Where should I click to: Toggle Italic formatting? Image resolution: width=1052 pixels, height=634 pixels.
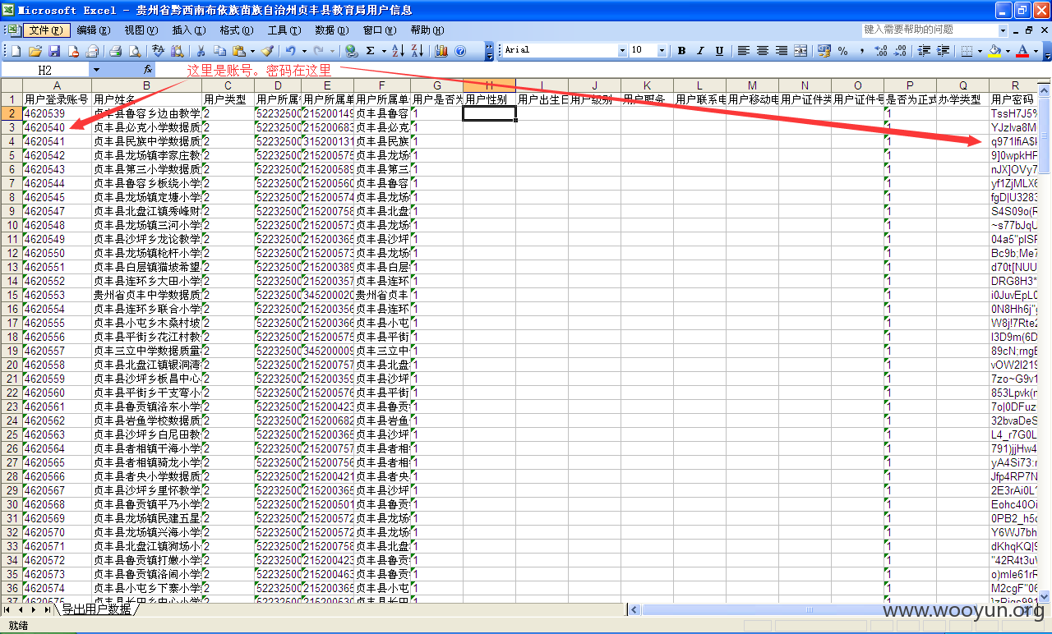(x=700, y=51)
